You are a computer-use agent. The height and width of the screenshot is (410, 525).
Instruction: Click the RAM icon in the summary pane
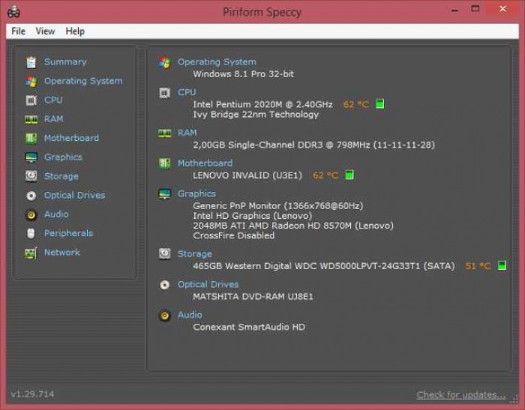tap(164, 133)
